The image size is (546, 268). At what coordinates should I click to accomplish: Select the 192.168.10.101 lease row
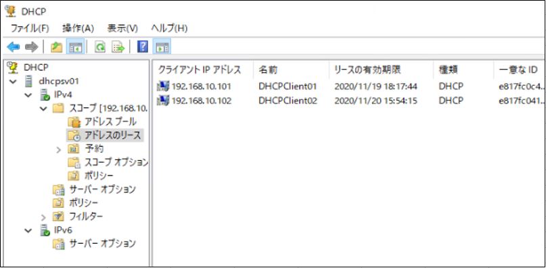click(350, 86)
